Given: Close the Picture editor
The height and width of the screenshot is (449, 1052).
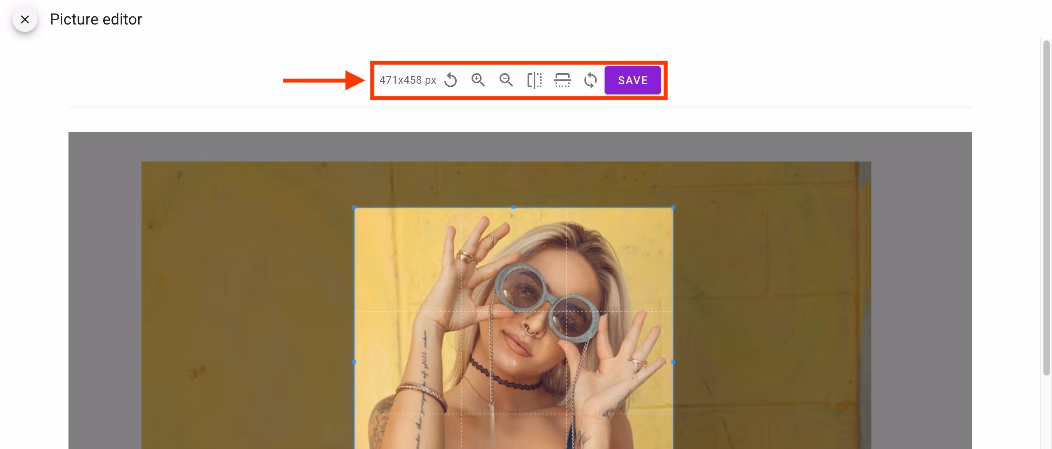Looking at the screenshot, I should click(25, 19).
